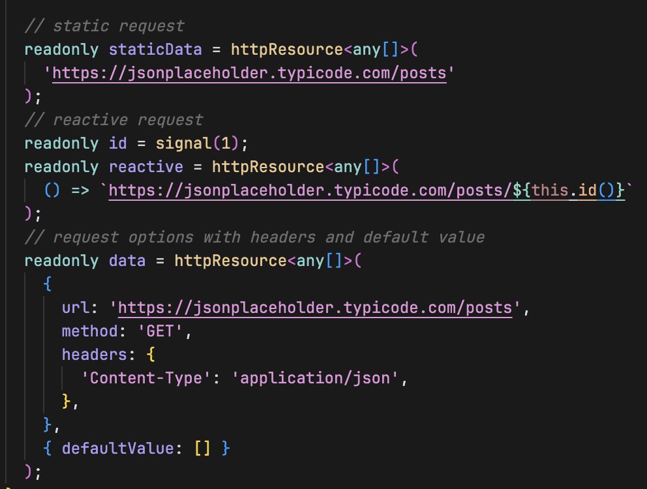
Task: Click the 'reactive' property name
Action: coord(146,167)
